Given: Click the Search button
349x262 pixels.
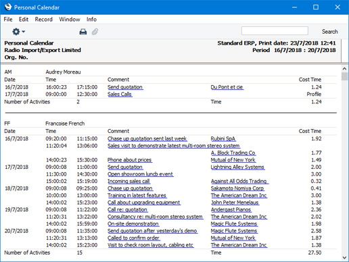Looking at the screenshot, I should [330, 32].
